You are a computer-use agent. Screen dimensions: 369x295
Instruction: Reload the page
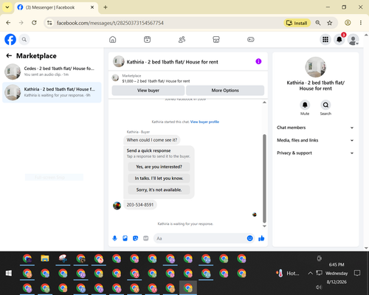coord(34,23)
